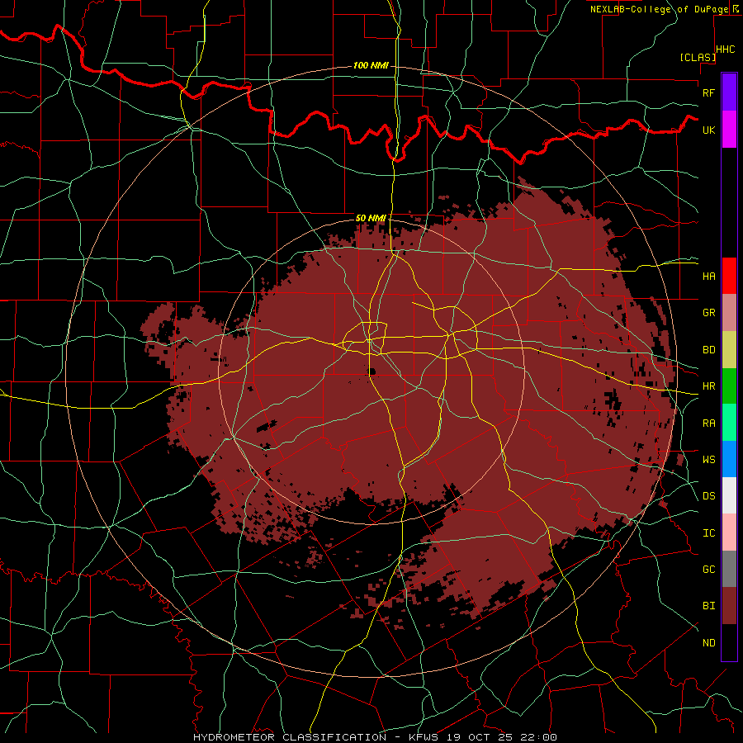Viewport: 743px width, 743px height.
Task: Click the RF legend label
Action: (x=709, y=92)
